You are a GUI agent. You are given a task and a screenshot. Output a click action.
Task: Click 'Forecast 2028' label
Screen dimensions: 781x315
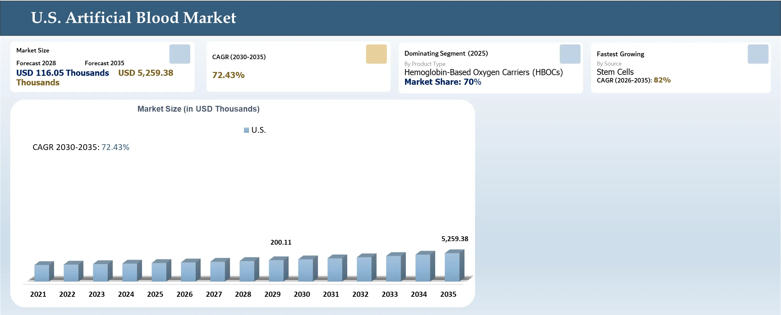36,63
